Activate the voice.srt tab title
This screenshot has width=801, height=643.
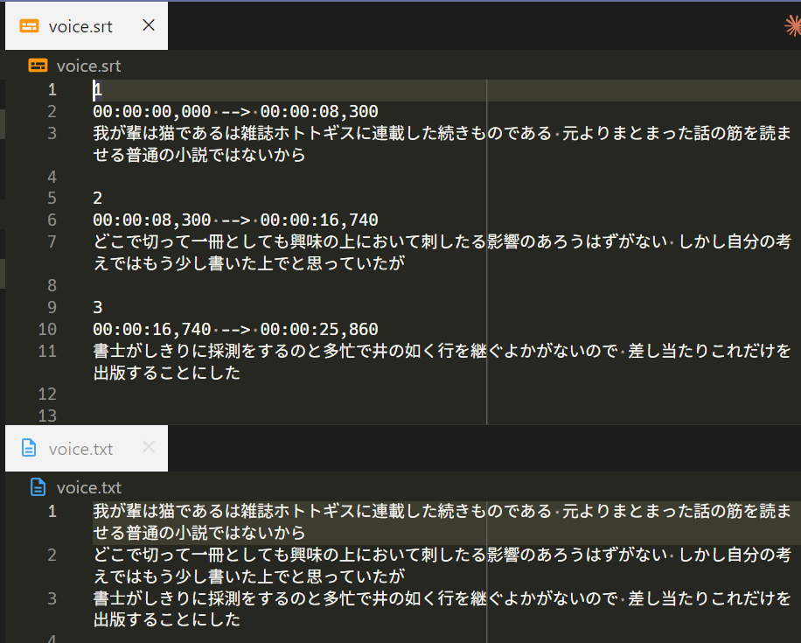click(80, 26)
